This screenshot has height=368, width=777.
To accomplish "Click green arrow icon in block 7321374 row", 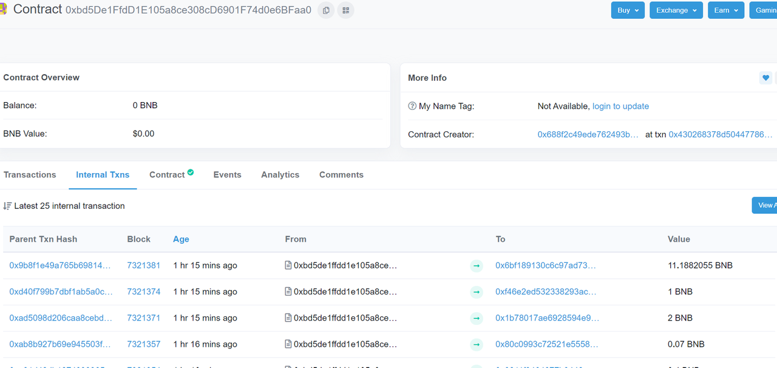I will coord(477,292).
